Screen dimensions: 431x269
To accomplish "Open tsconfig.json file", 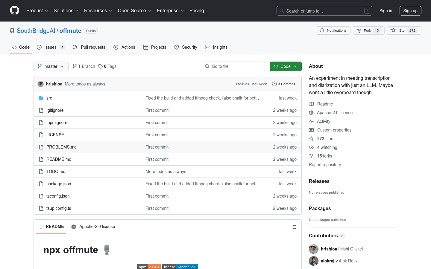I will (x=58, y=196).
